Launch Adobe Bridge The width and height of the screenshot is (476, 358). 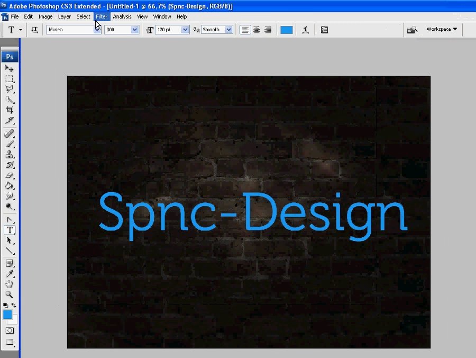(x=412, y=30)
